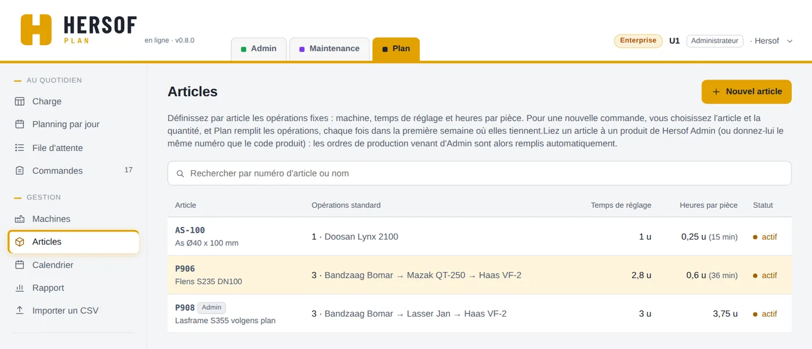The image size is (812, 349).
Task: Click the P906 operations chain text
Action: click(x=416, y=275)
